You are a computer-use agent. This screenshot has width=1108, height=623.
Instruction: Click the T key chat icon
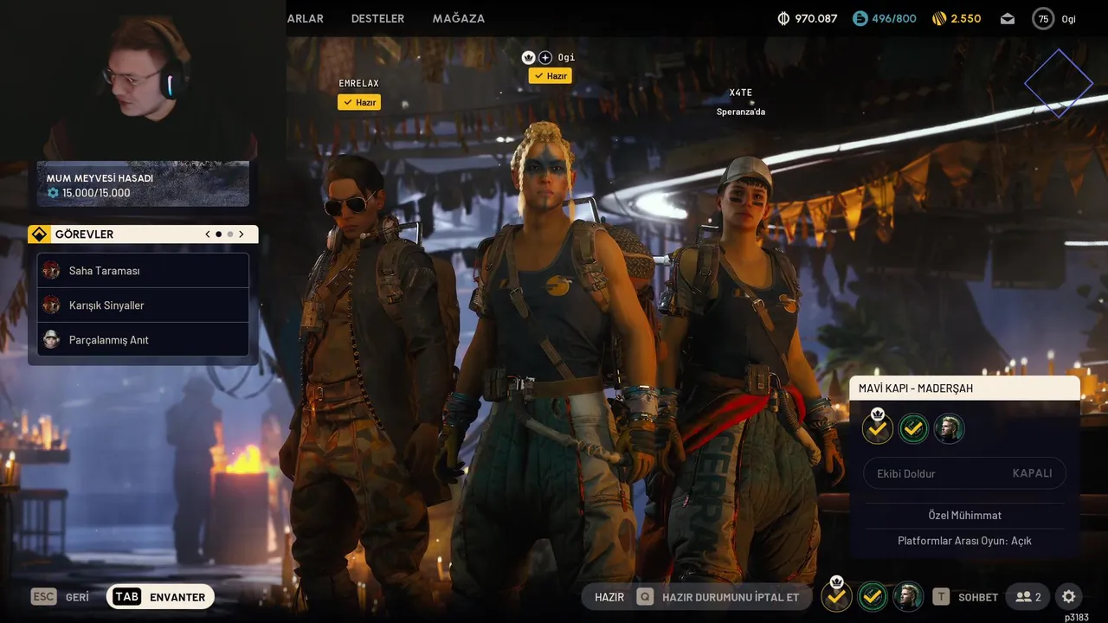click(x=941, y=597)
